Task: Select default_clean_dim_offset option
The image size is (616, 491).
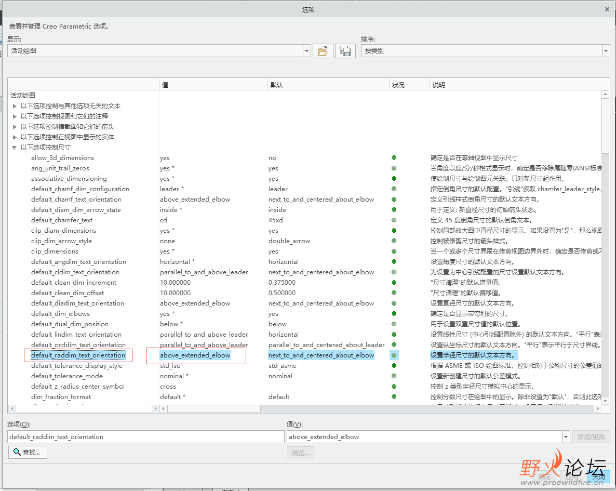Action: tap(68, 293)
